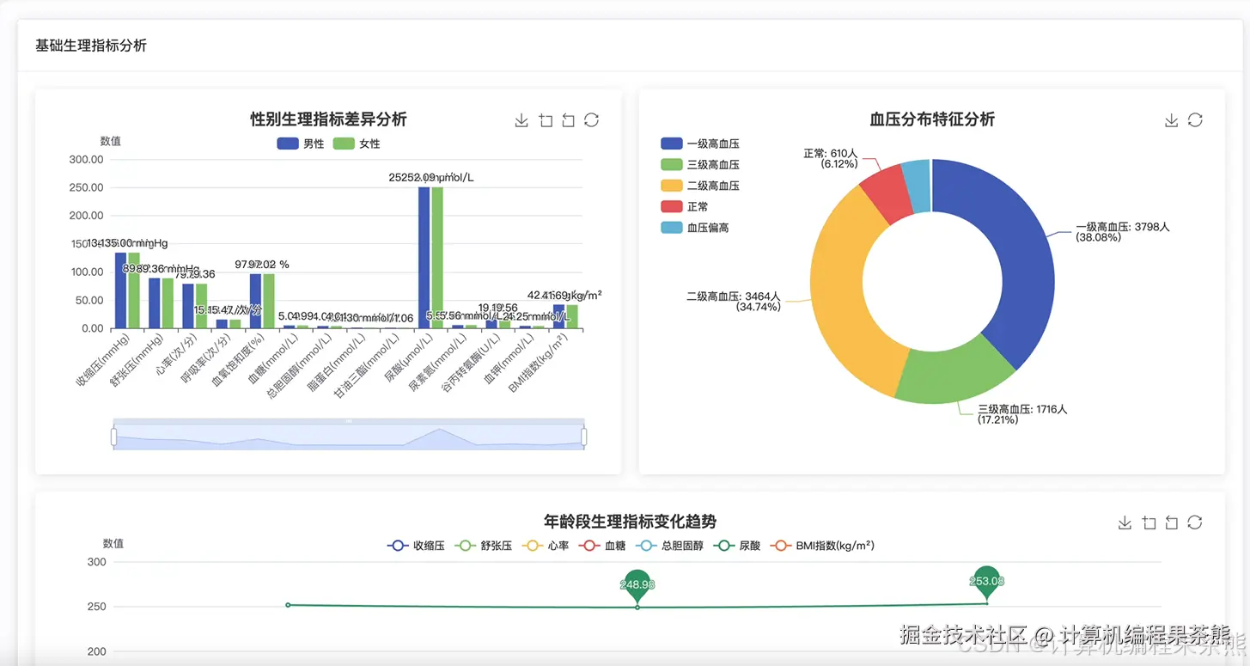Toggle BMI指数(kg/m²) line in trend legend
The width and height of the screenshot is (1250, 666).
(x=822, y=546)
